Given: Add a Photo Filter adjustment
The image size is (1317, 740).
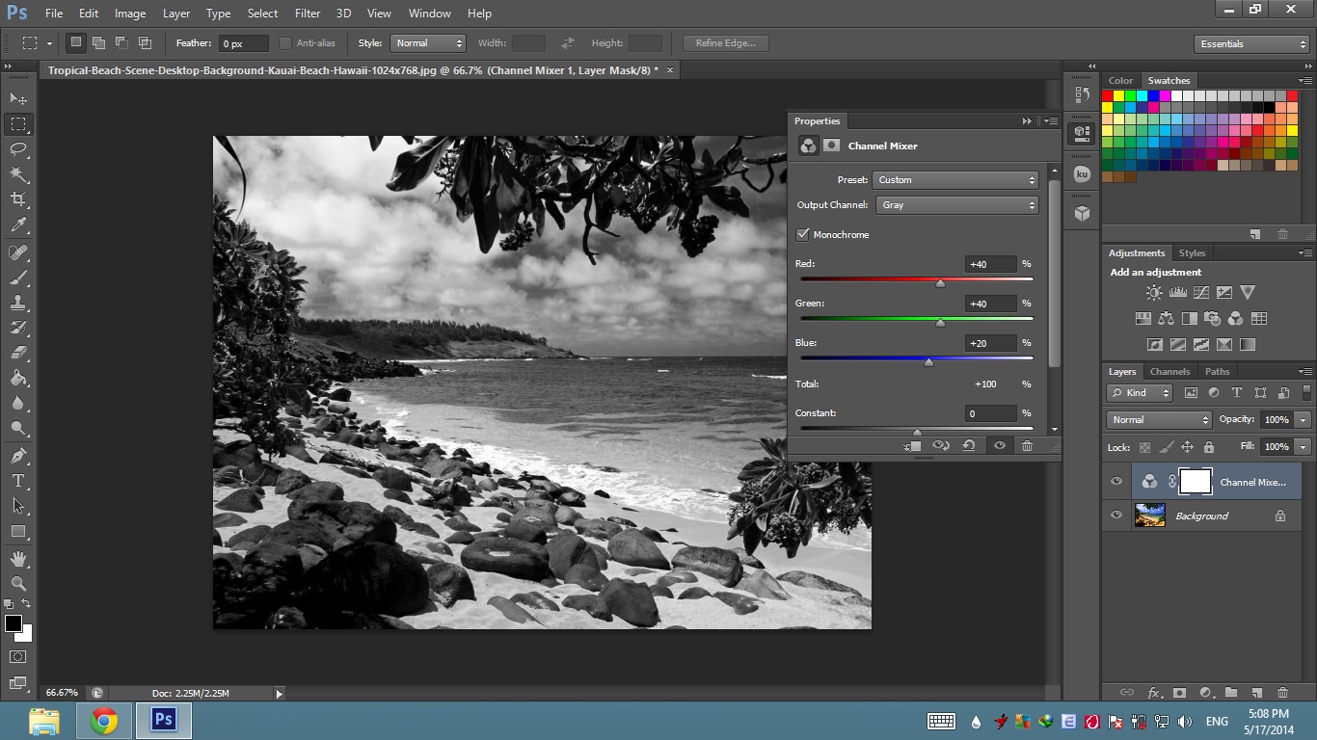Looking at the screenshot, I should tap(1212, 318).
